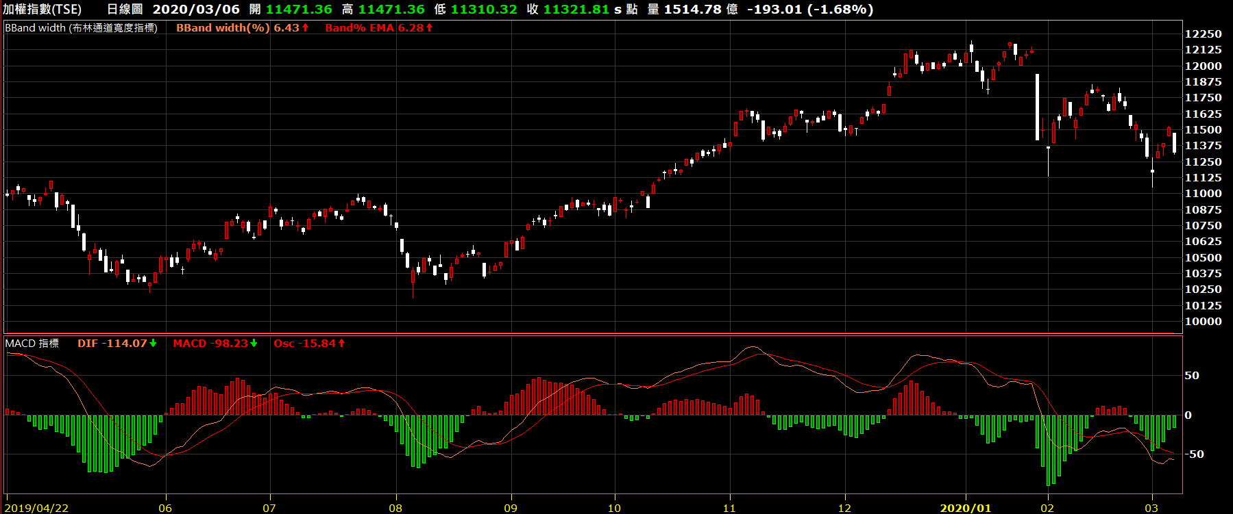Click the red up arrow beside Osc -15.84
This screenshot has height=514, width=1233.
click(341, 344)
